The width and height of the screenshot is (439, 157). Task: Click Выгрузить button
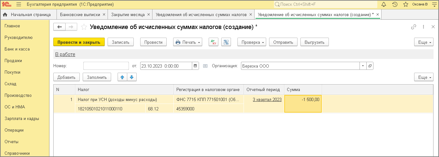(x=315, y=42)
